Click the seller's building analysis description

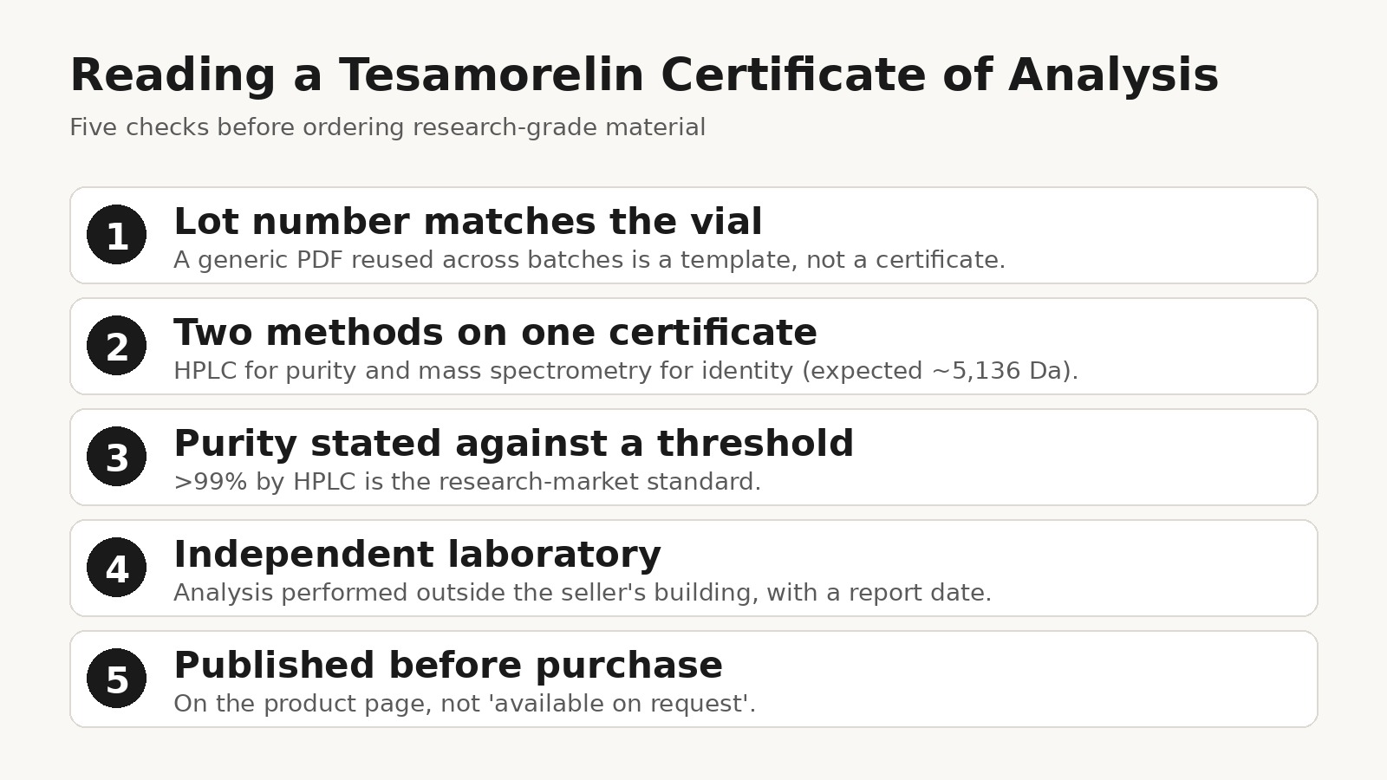point(583,593)
